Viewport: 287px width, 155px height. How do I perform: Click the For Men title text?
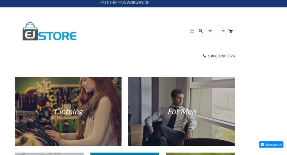click(182, 112)
